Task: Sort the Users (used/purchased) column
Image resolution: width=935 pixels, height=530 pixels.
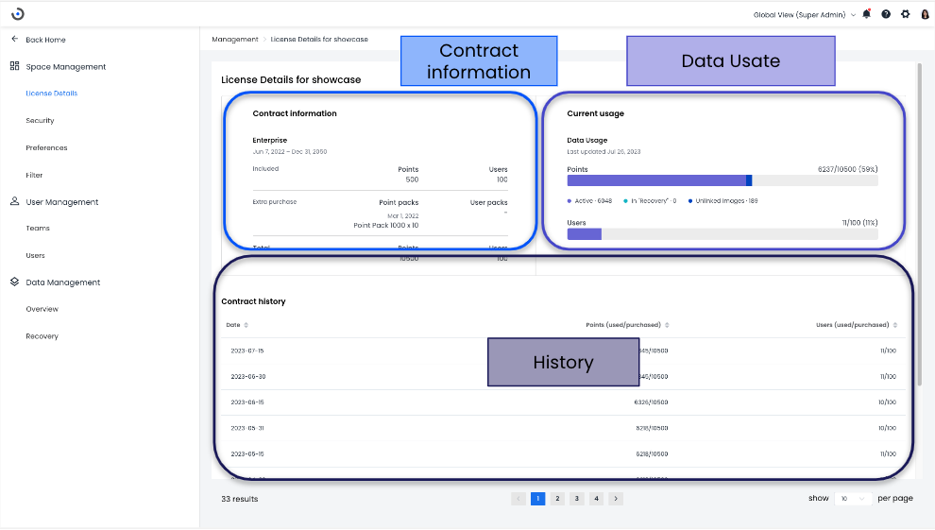Action: 895,325
